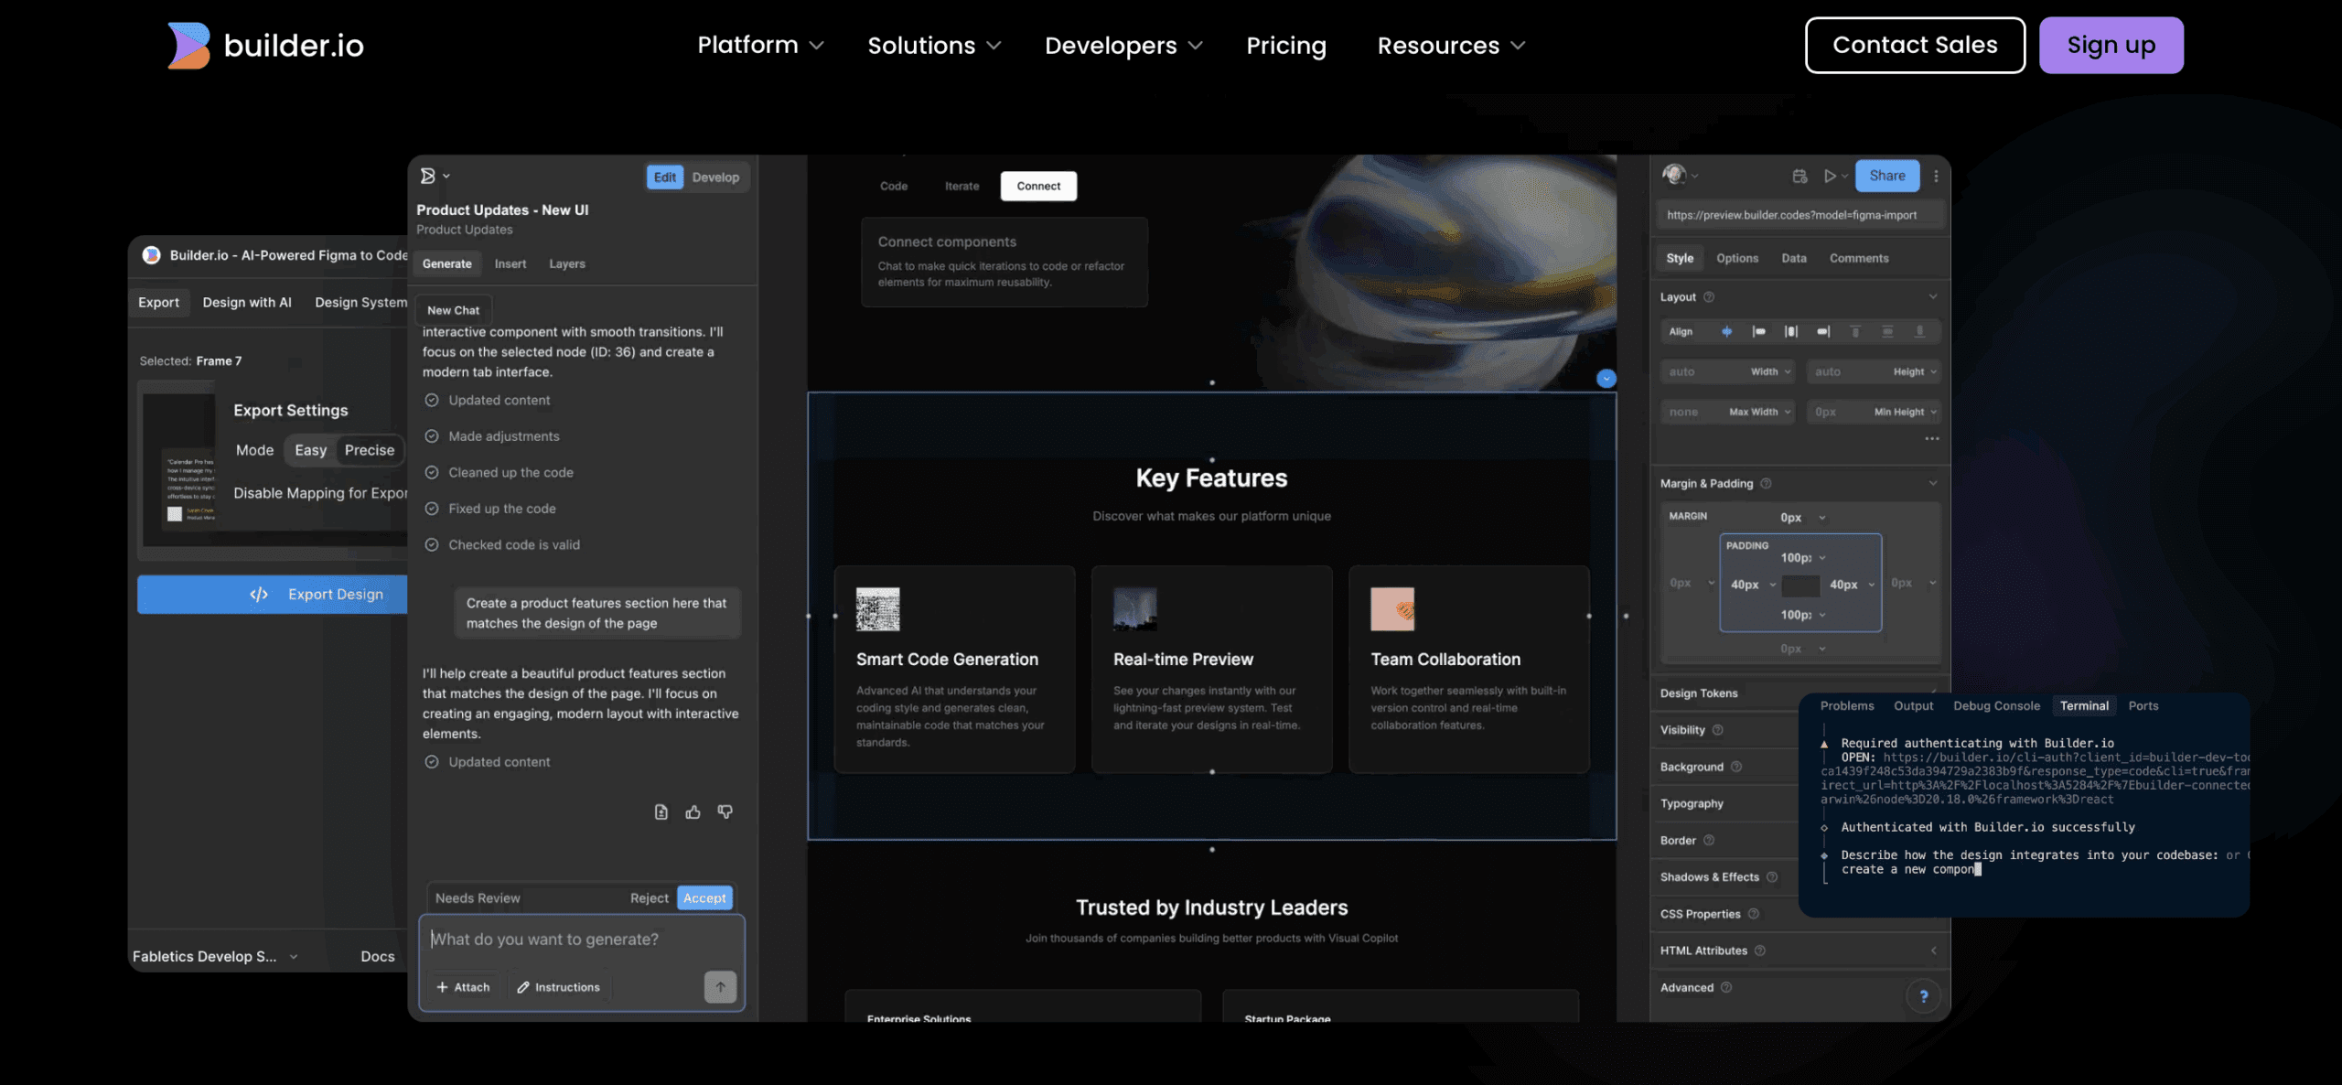This screenshot has width=2342, height=1085.
Task: Open the Min Height dropdown
Action: (1906, 413)
